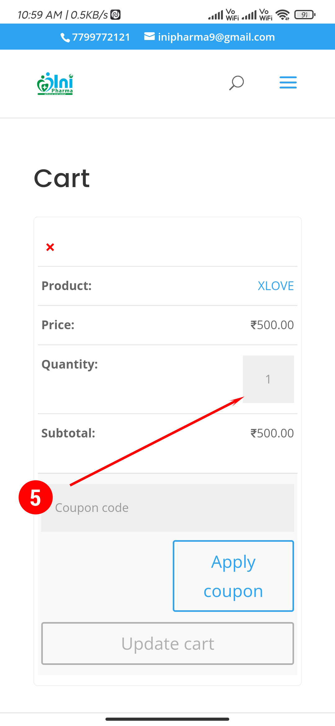Tap the Subtotal amount ₹500.00

tap(272, 433)
